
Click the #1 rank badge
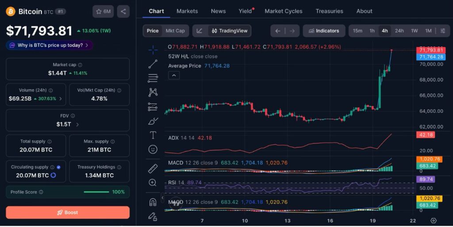pos(60,12)
